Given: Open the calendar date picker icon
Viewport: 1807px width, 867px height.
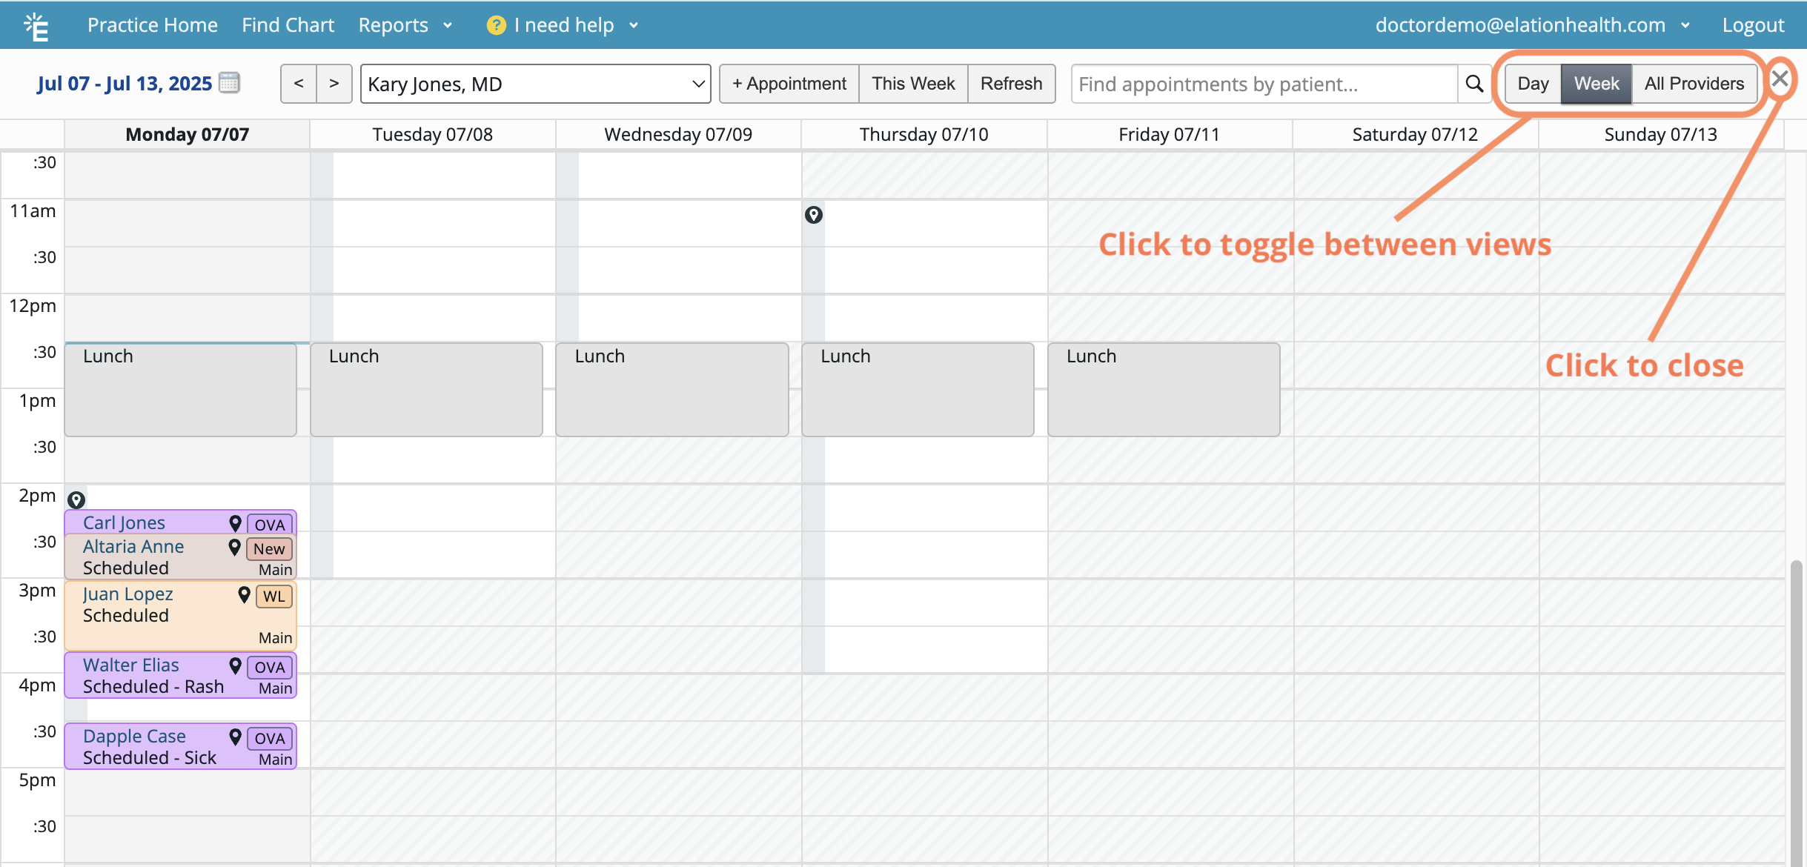Looking at the screenshot, I should point(230,83).
